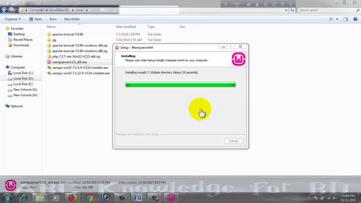Click the Explorer Forward navigation arrow
The height and width of the screenshot is (203, 361).
(x=12, y=10)
